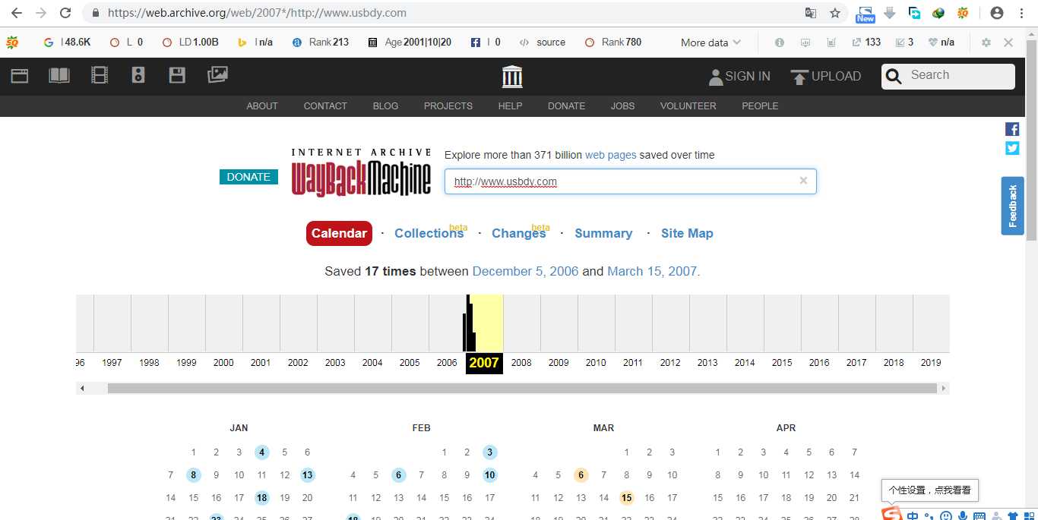The width and height of the screenshot is (1038, 520).
Task: Click the web pages link
Action: 610,155
